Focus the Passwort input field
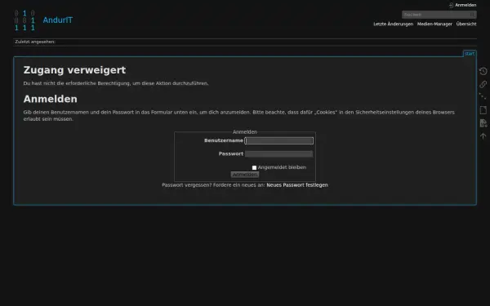 pyautogui.click(x=278, y=154)
